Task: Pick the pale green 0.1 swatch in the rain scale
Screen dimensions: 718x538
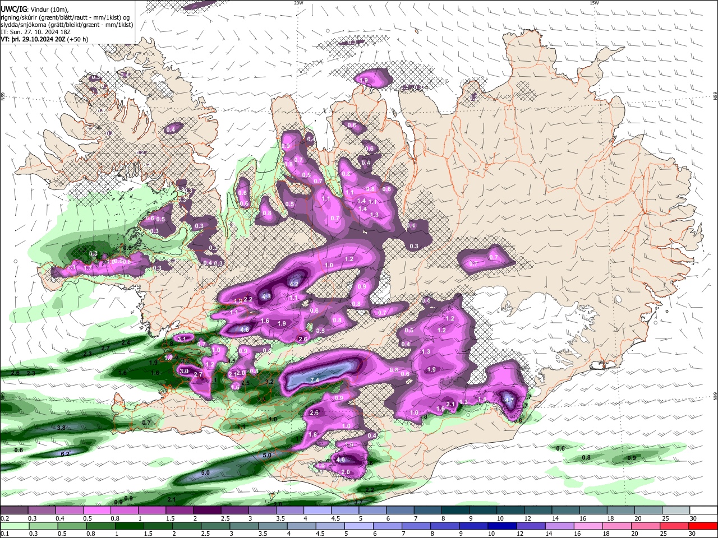Action: coord(14,526)
